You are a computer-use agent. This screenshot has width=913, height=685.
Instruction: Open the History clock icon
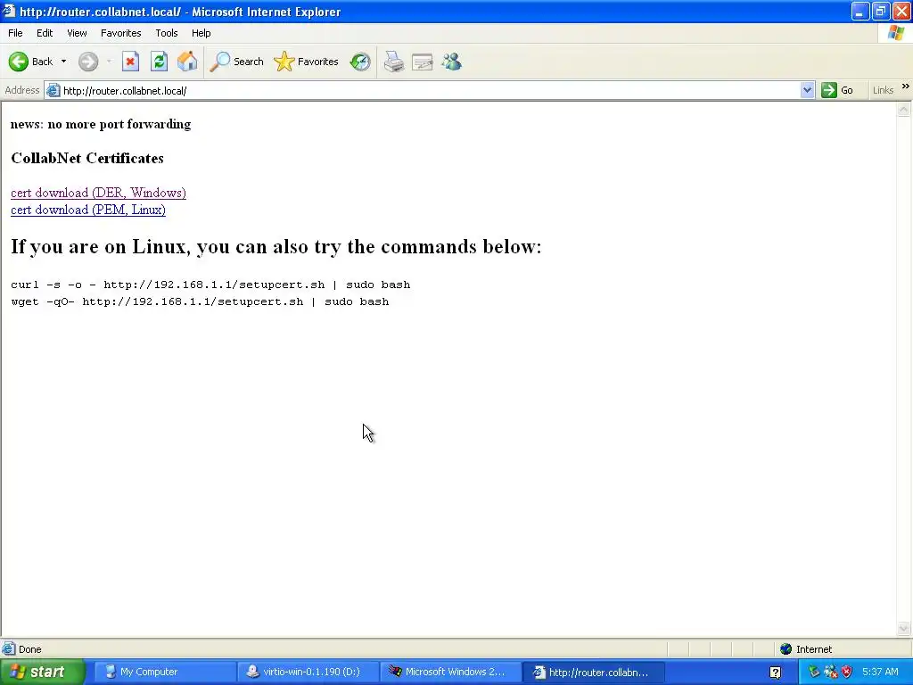(x=360, y=62)
